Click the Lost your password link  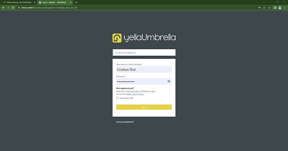click(125, 122)
